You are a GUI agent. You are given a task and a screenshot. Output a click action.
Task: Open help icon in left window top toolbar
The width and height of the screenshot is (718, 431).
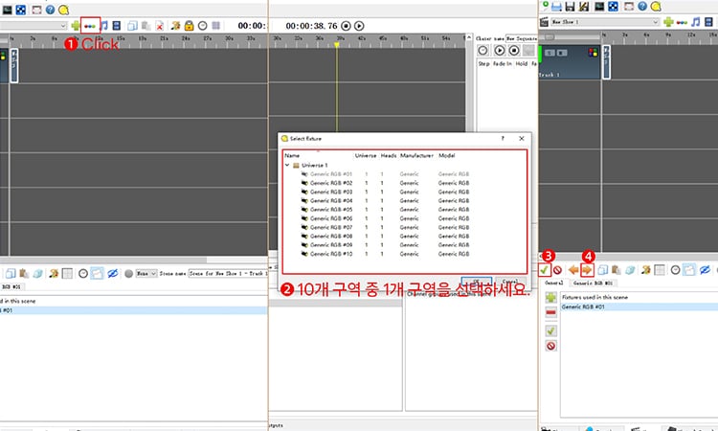(x=51, y=10)
